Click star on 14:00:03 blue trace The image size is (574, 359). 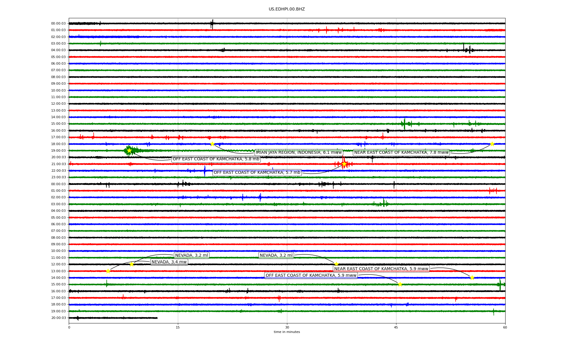(472, 278)
